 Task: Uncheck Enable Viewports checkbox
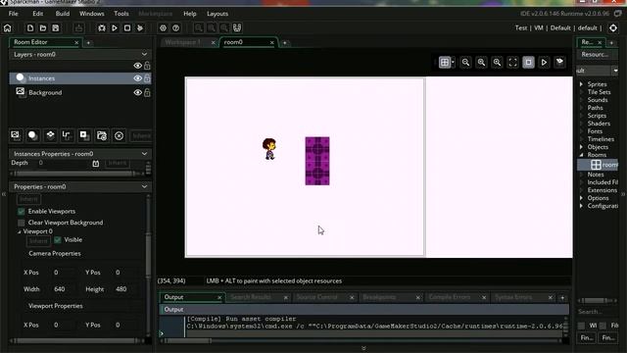pyautogui.click(x=22, y=212)
